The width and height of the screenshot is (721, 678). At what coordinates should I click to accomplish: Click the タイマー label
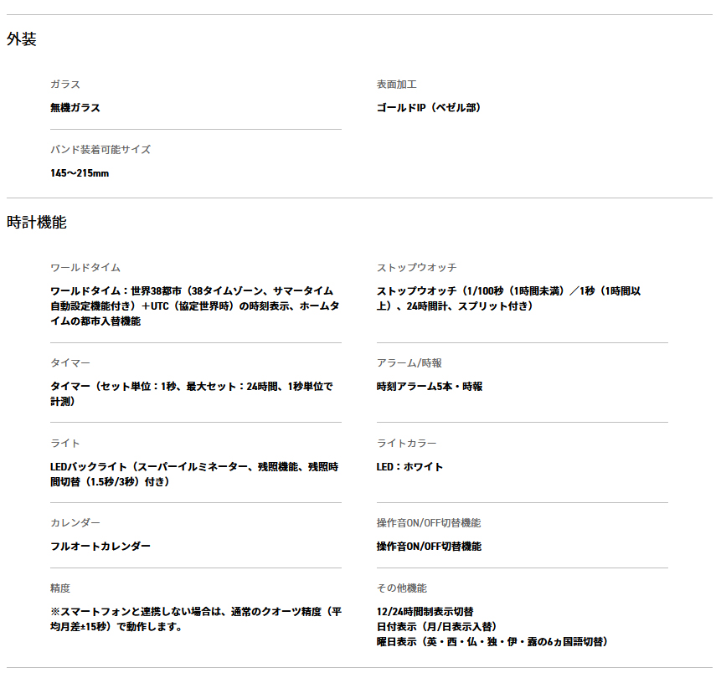70,363
